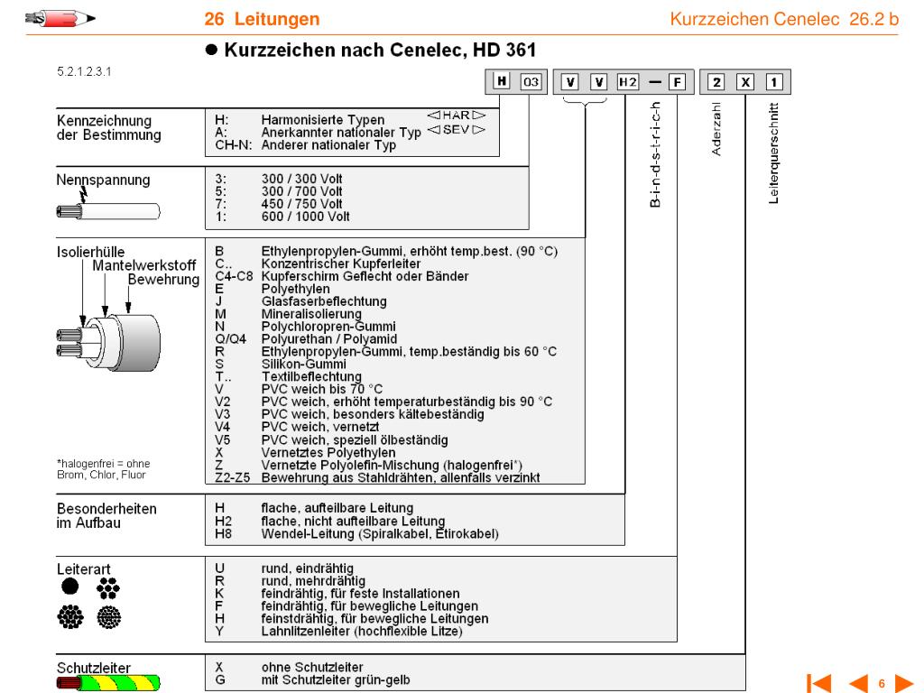Click 'rund, eindrähtig' entry
Image resolution: width=924 pixels, height=693 pixels.
[308, 568]
